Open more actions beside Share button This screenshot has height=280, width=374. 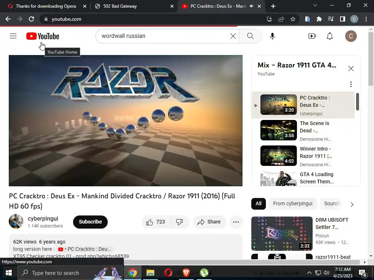236,222
